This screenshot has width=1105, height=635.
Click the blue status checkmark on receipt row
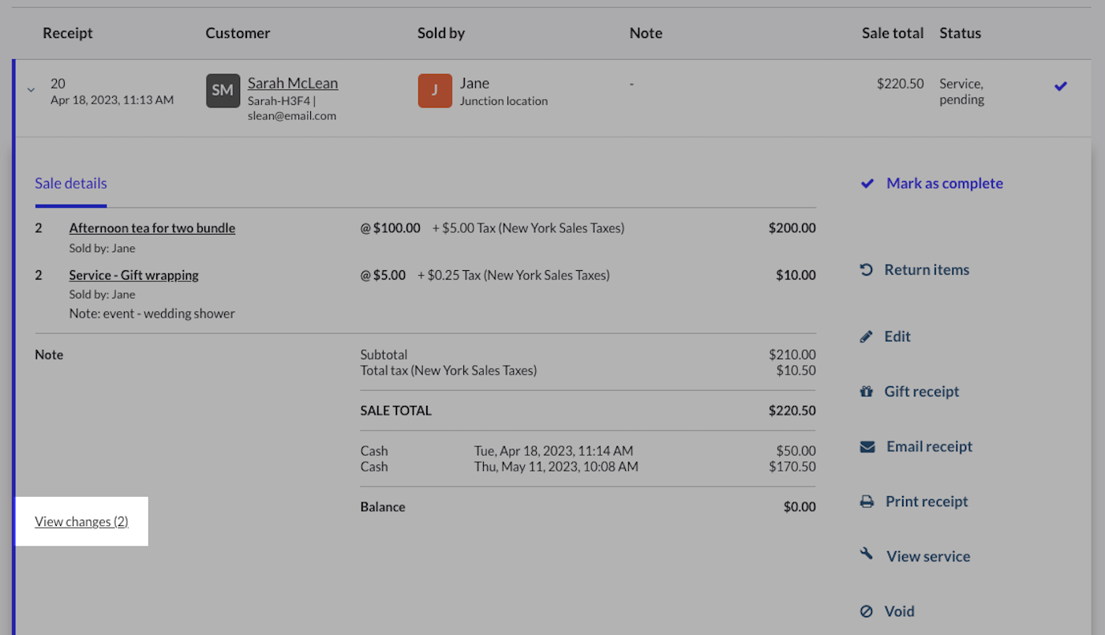click(x=1061, y=86)
